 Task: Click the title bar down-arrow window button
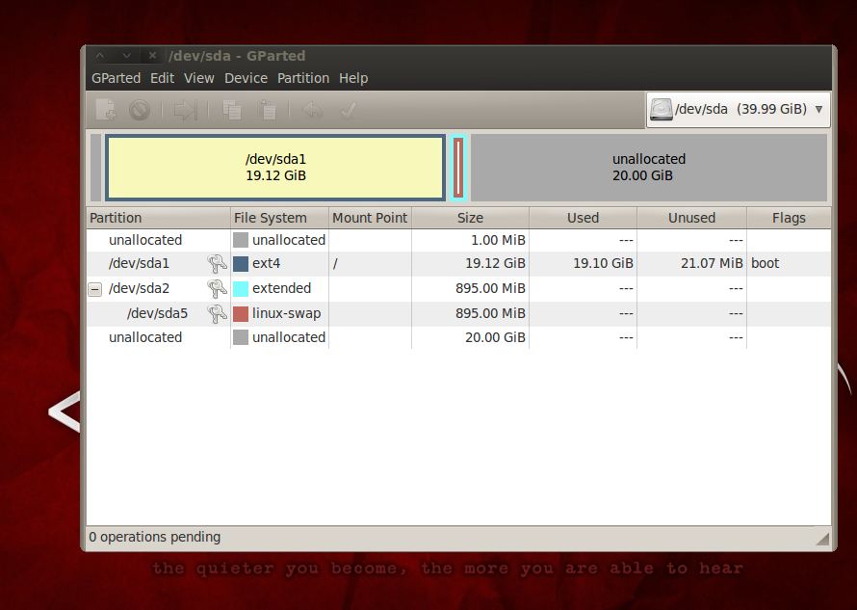(x=126, y=55)
